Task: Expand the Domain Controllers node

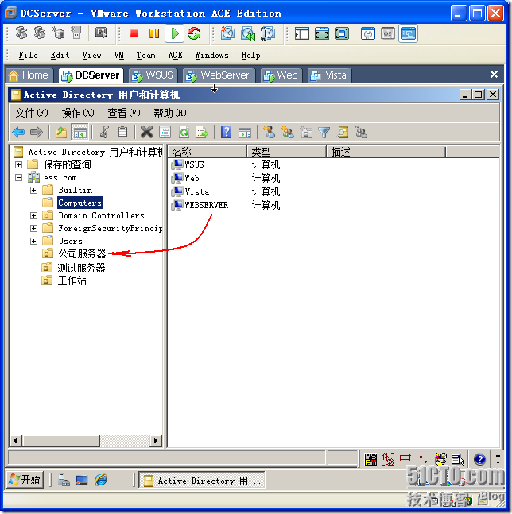Action: click(33, 216)
